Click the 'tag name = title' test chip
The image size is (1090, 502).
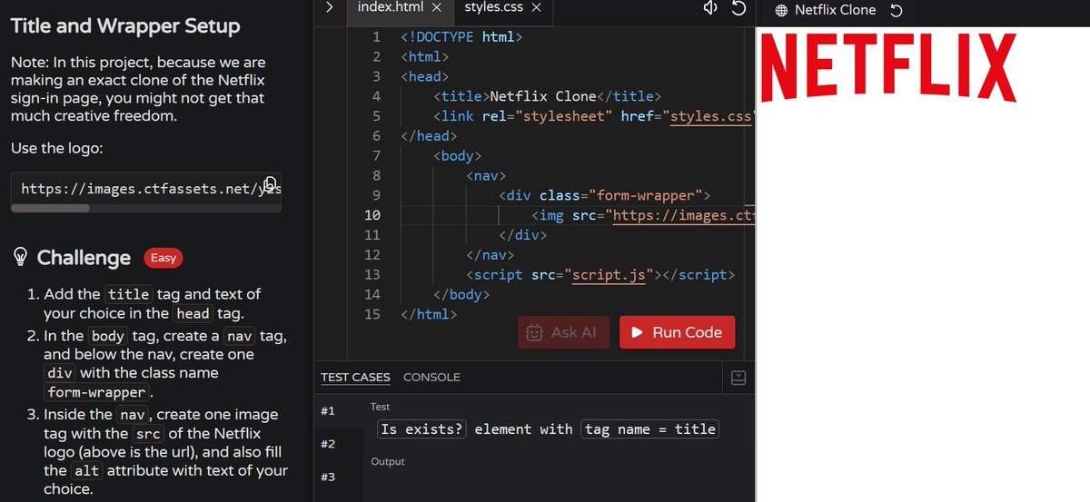click(x=649, y=429)
